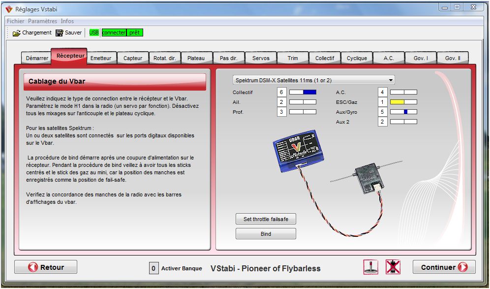Screen dimensions: 490x289
Task: Click the Aux/Gyro channel bar
Action: tap(403, 112)
